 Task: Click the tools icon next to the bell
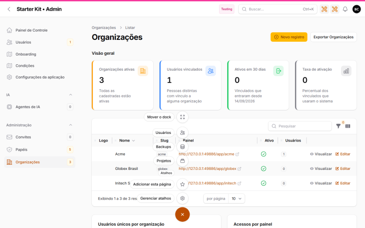[x=335, y=9]
